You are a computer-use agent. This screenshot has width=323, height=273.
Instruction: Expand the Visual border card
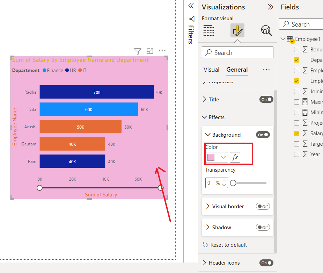(x=208, y=206)
